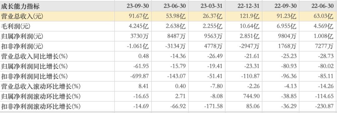Select 营业总收入滚动环比增长(%) row label
337x113 pixels.
(x=41, y=86)
